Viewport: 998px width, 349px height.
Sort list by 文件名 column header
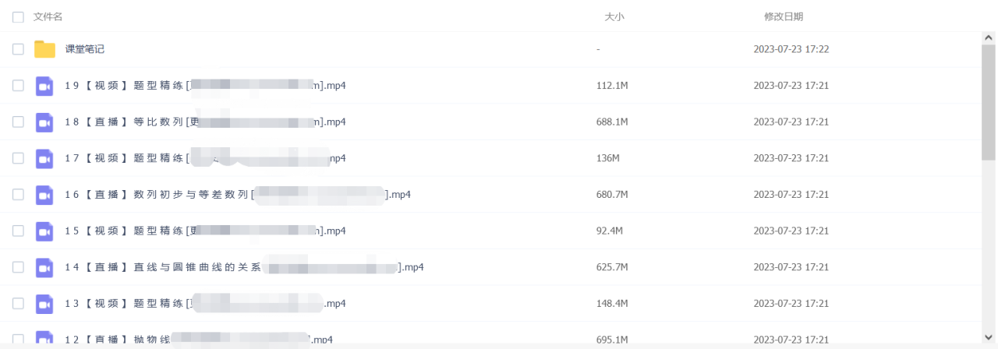pos(48,16)
